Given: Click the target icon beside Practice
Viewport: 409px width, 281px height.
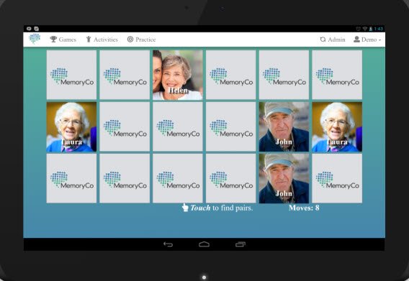Looking at the screenshot, I should coord(130,40).
